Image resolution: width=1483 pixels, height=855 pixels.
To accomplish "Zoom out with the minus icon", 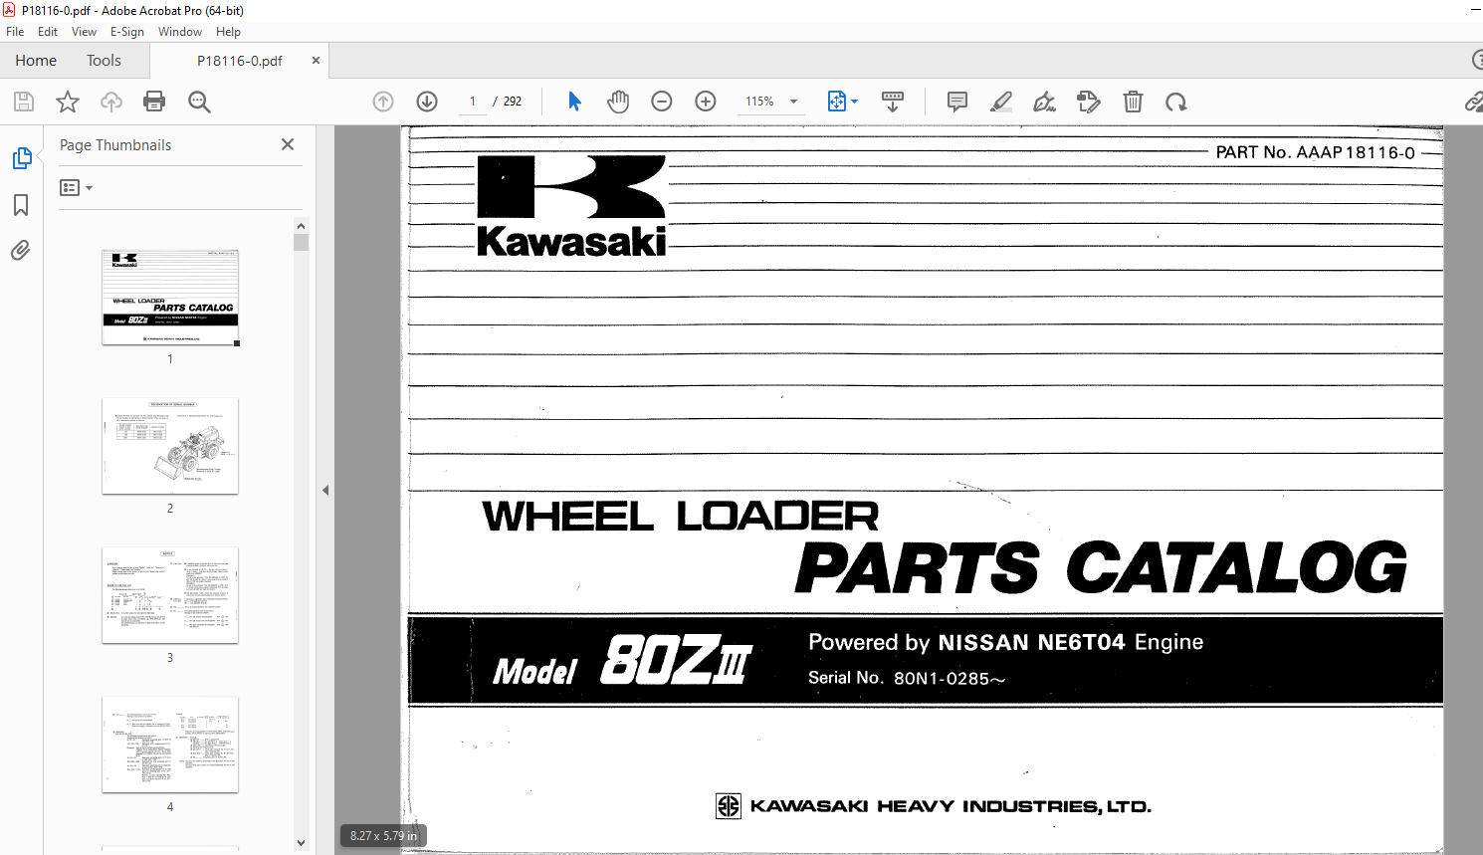I will pyautogui.click(x=662, y=102).
